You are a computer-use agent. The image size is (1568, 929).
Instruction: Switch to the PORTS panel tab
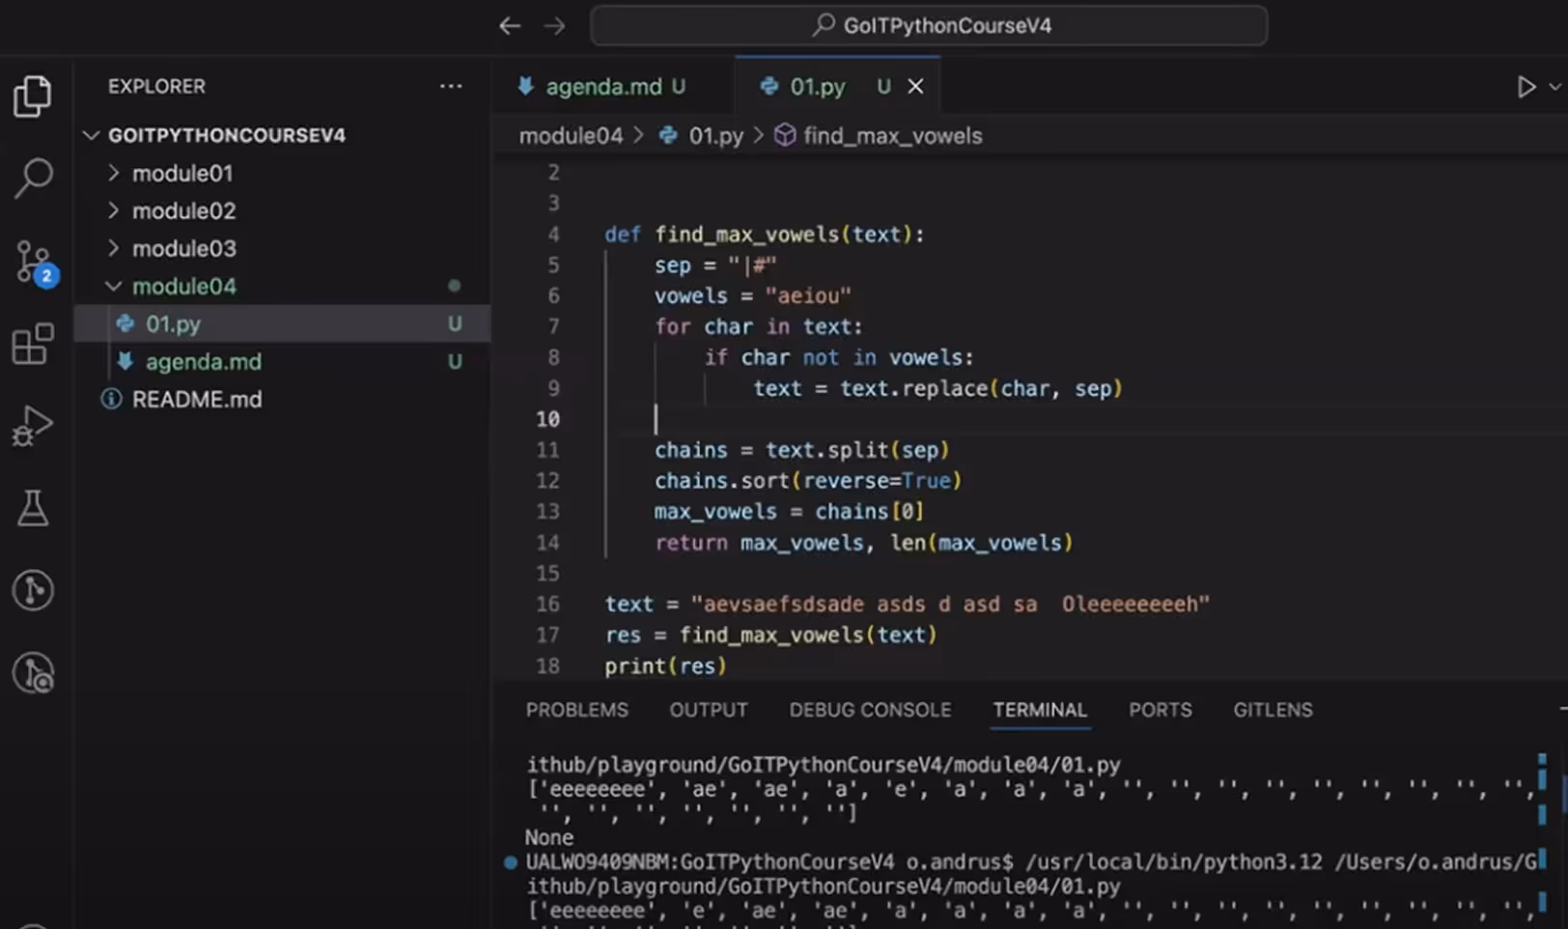[1161, 710]
